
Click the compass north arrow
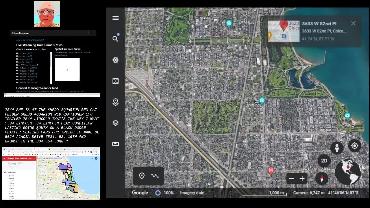[x=322, y=179]
